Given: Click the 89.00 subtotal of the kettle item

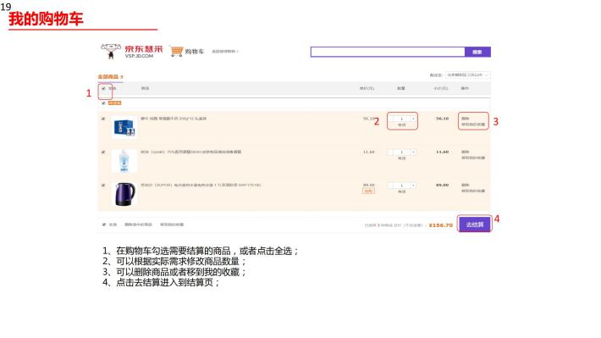Looking at the screenshot, I should point(443,186).
